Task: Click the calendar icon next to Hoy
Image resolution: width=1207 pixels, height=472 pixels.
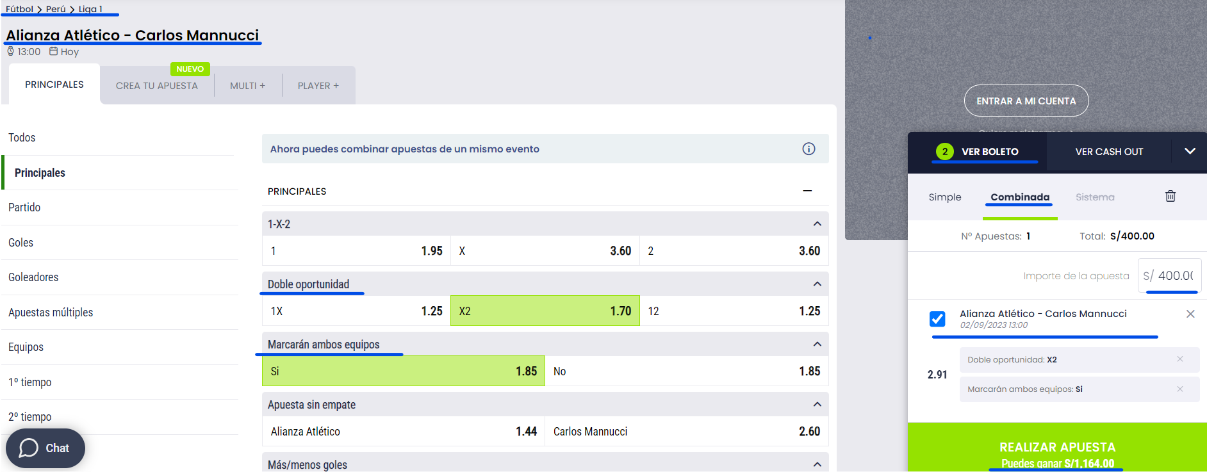Action: coord(54,51)
